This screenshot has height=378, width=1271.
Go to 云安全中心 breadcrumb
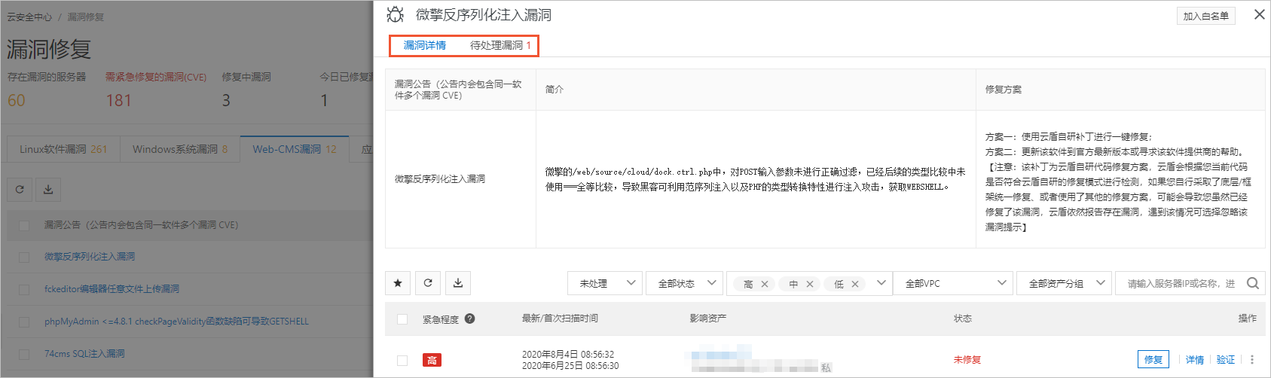[29, 17]
